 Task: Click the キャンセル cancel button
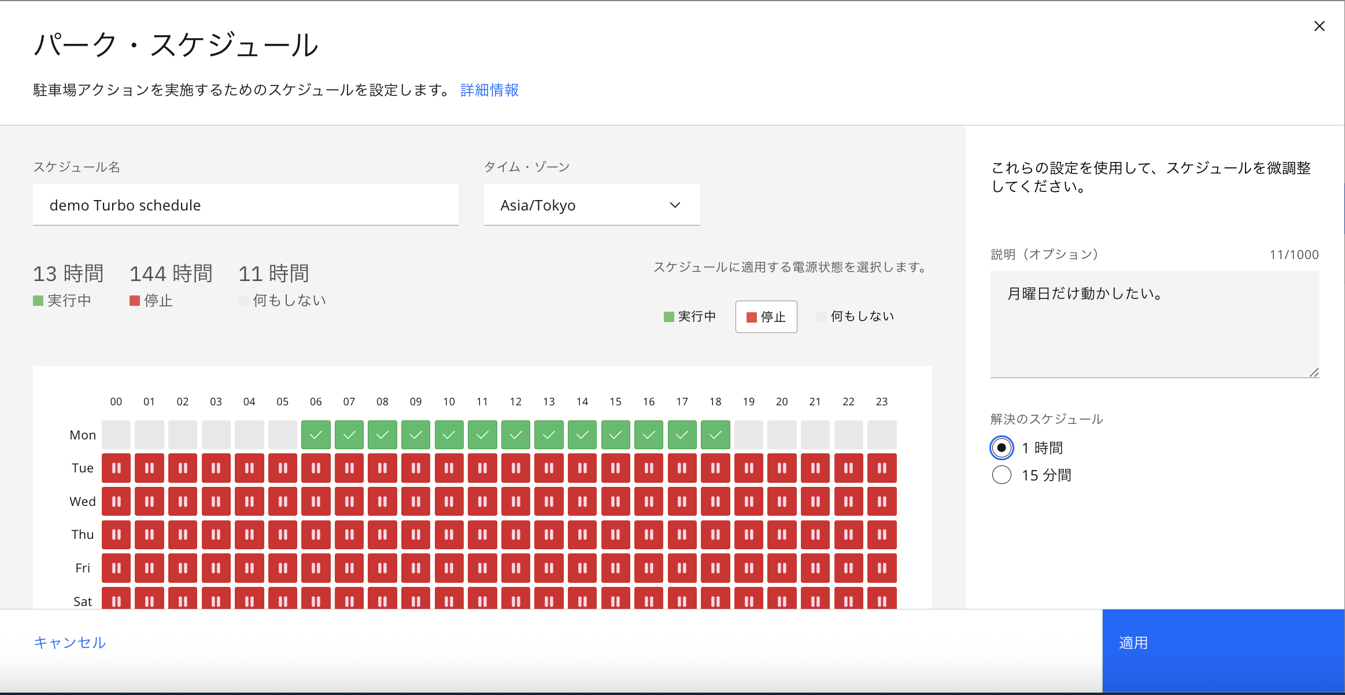(x=70, y=642)
